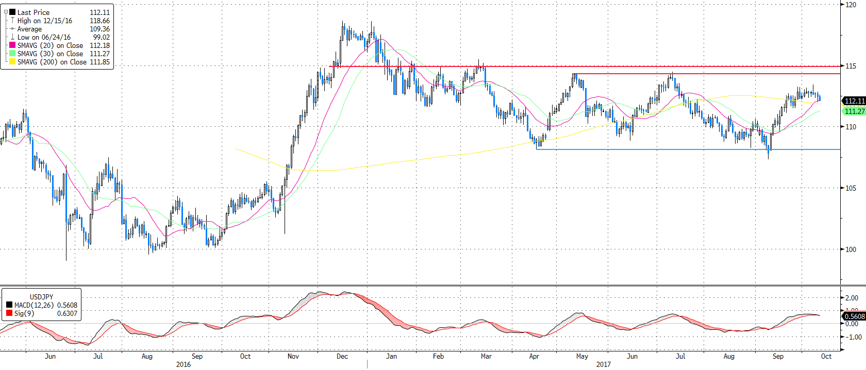The width and height of the screenshot is (866, 370).
Task: Click the magenta SMAVG (20) swatch
Action: pyautogui.click(x=12, y=45)
